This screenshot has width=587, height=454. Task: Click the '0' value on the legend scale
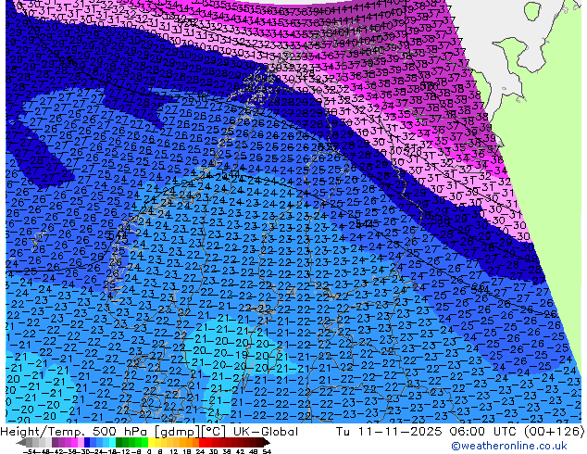pyautogui.click(x=149, y=452)
